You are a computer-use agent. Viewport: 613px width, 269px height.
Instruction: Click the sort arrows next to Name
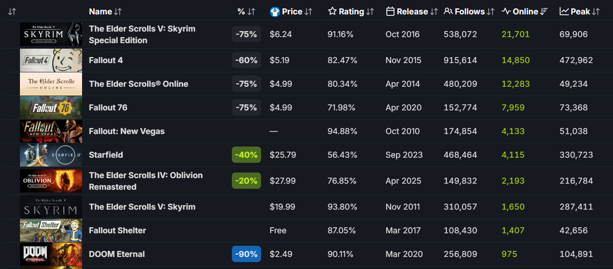coord(118,12)
